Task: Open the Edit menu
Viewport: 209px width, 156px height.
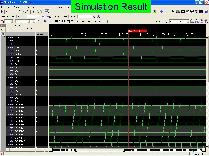Action: pos(9,7)
